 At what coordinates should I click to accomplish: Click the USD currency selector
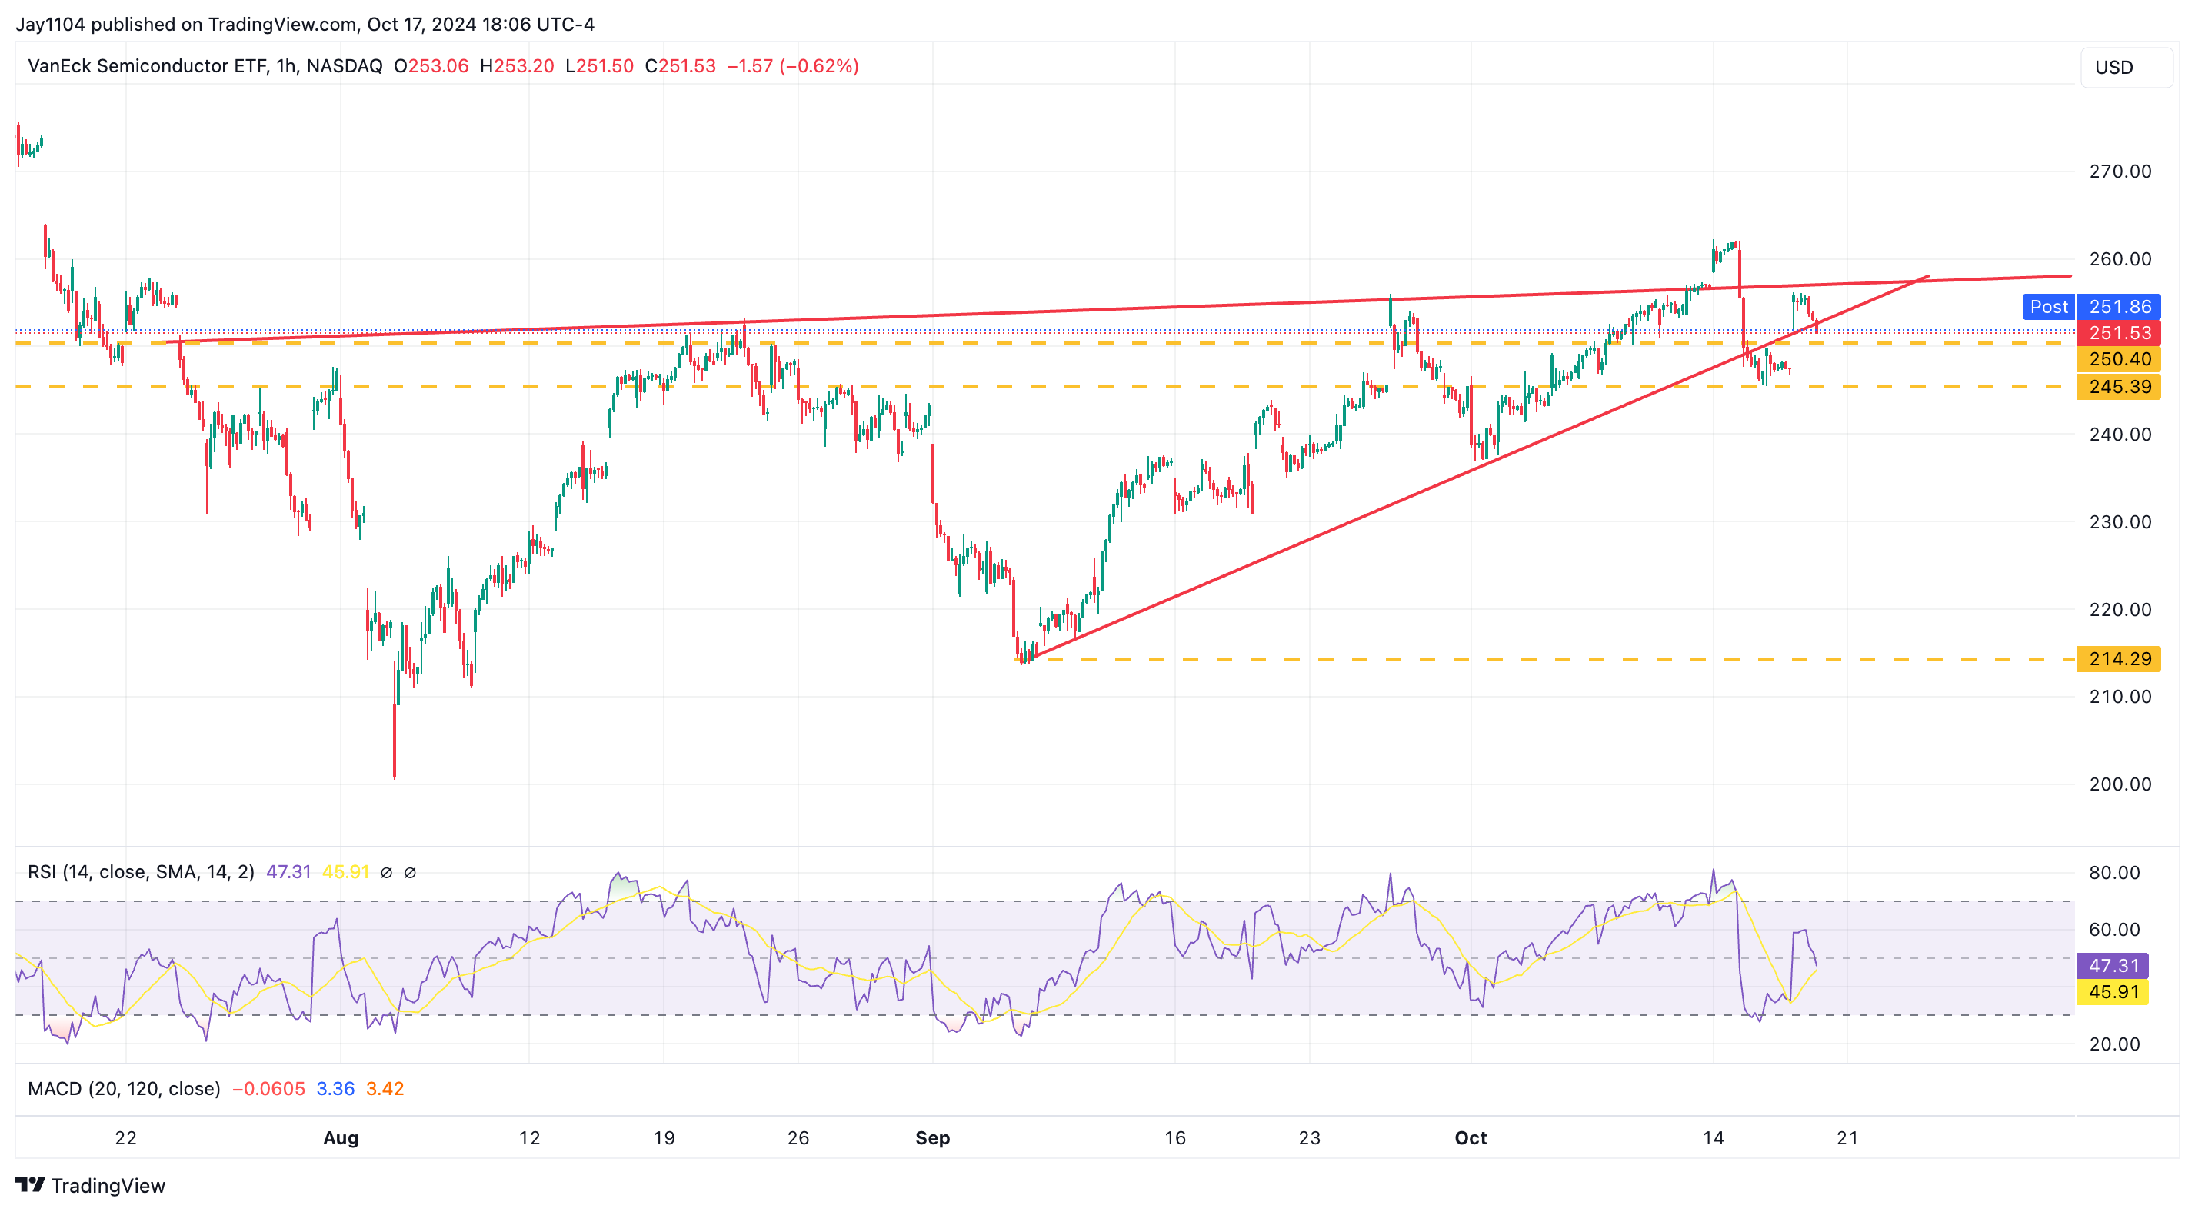click(2126, 68)
